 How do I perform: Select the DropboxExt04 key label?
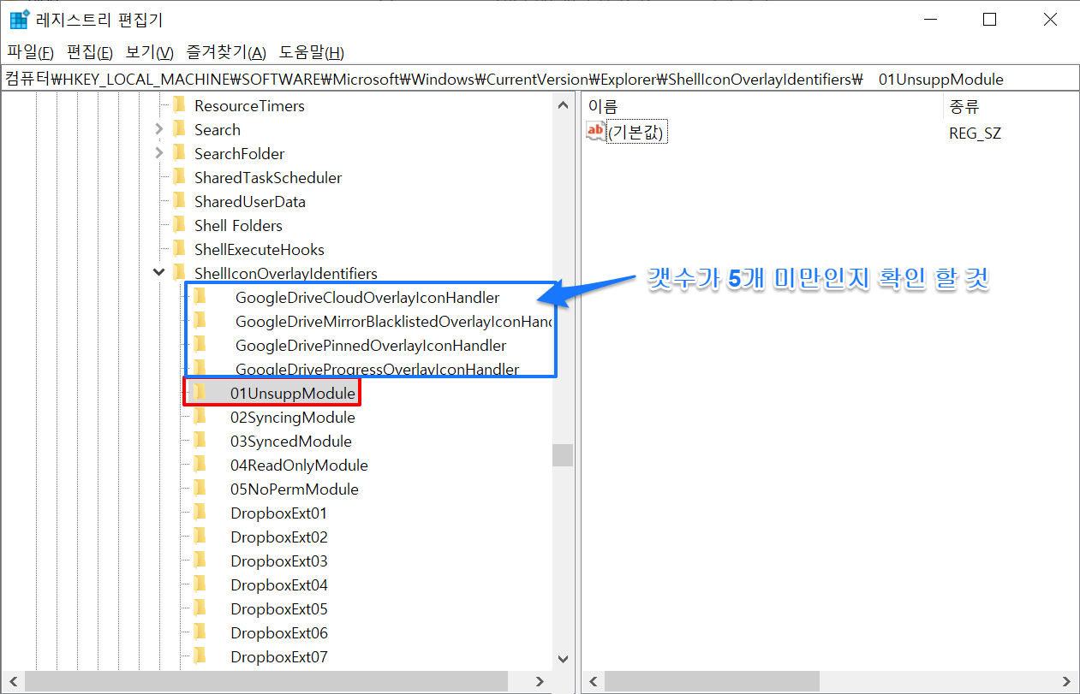279,585
